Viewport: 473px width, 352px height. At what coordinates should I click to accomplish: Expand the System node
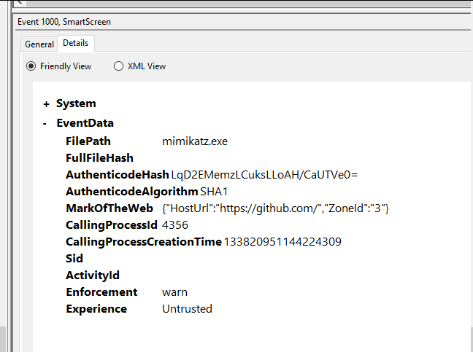pyautogui.click(x=46, y=104)
